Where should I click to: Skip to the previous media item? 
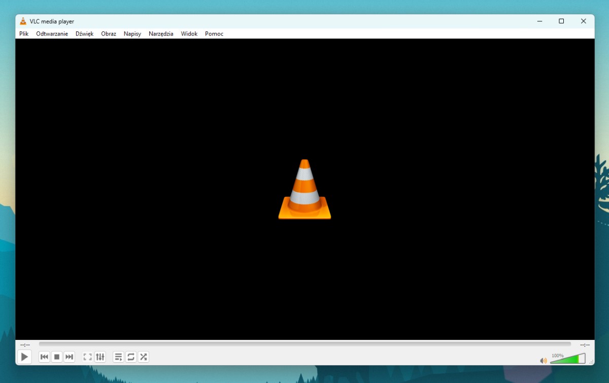(x=44, y=357)
